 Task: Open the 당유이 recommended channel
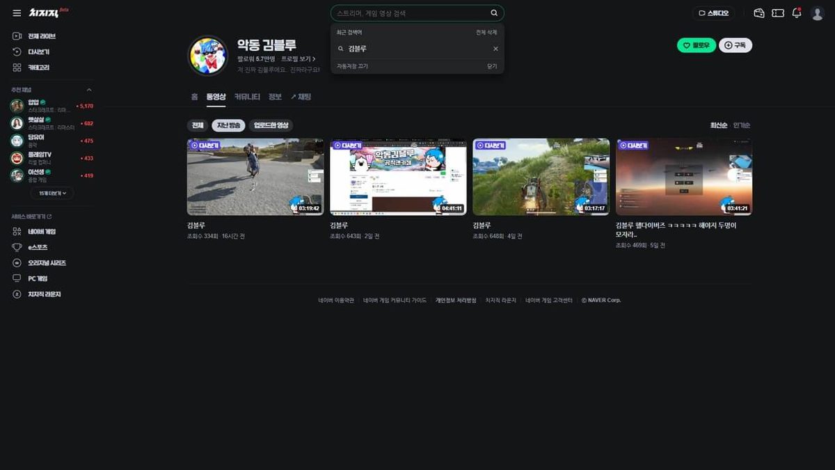[x=51, y=141]
